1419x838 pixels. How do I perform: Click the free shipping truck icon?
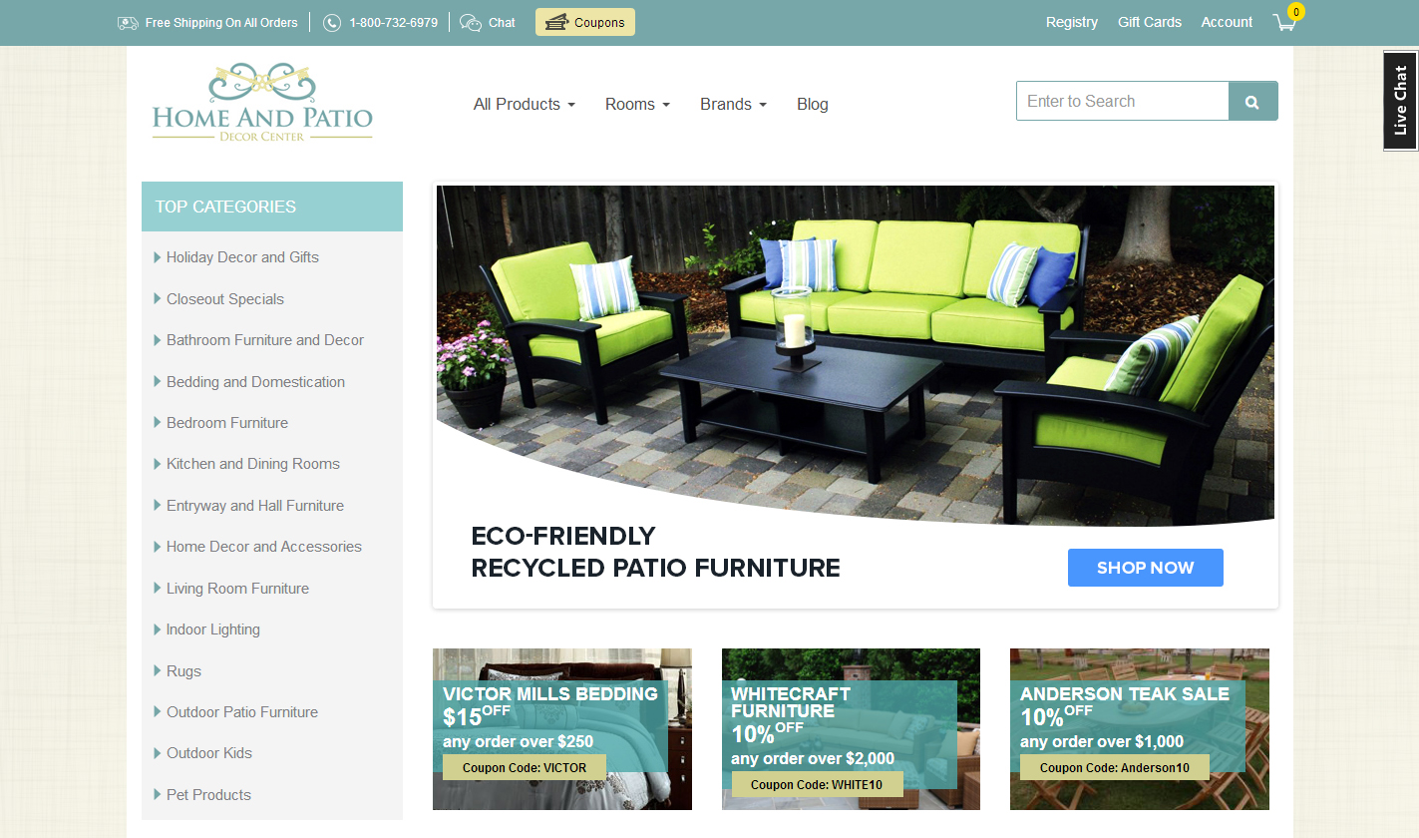pyautogui.click(x=128, y=22)
